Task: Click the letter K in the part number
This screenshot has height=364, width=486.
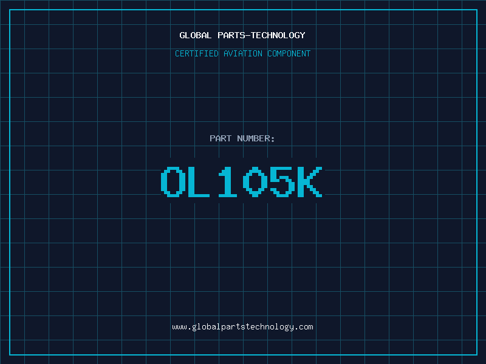Action: click(x=309, y=182)
